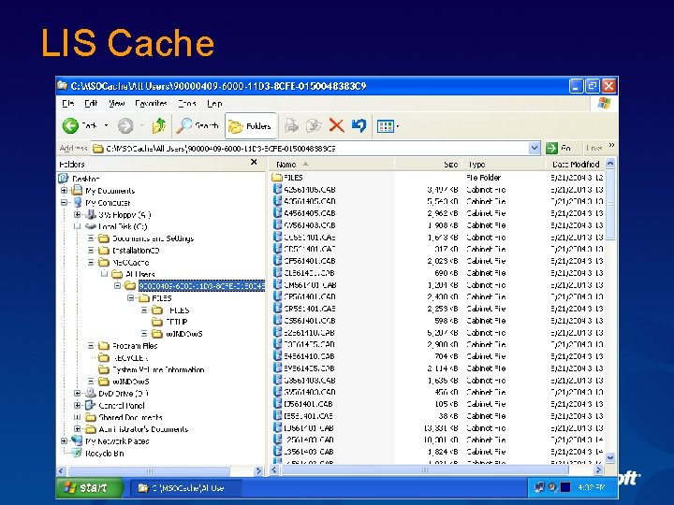This screenshot has width=674, height=505.
Task: Select Program Files folder in tree
Action: tap(135, 346)
